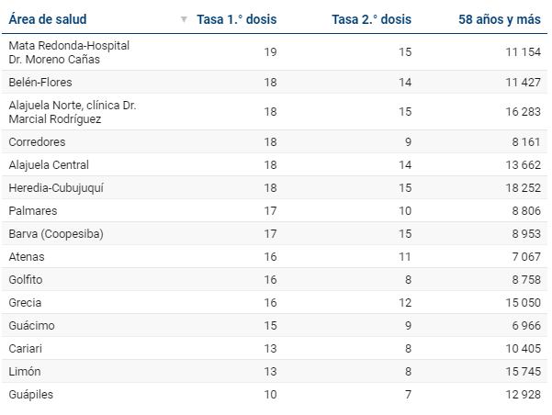552x415 pixels.
Task: Click the Golfito area name
Action: [x=26, y=280]
